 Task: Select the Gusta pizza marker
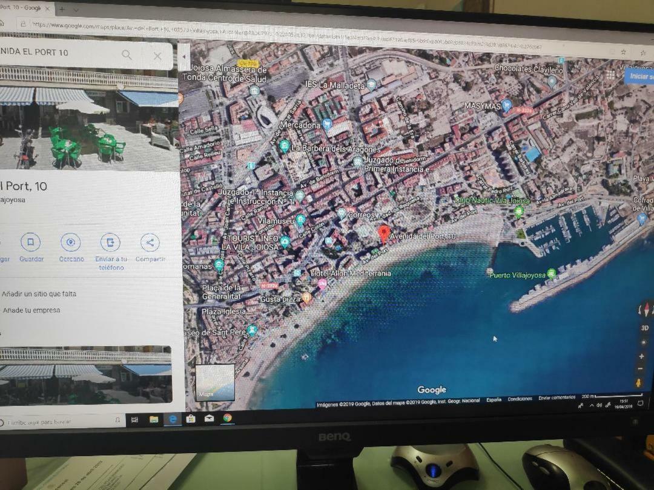pyautogui.click(x=306, y=297)
